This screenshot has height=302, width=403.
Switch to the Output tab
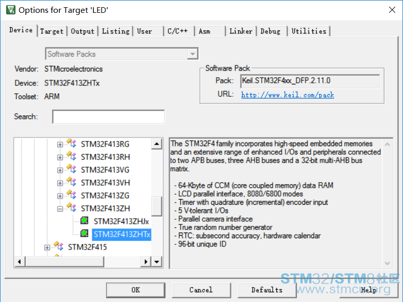coord(82,31)
